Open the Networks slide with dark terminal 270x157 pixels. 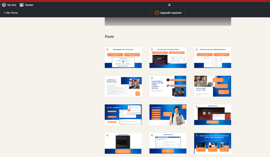[x=123, y=143]
